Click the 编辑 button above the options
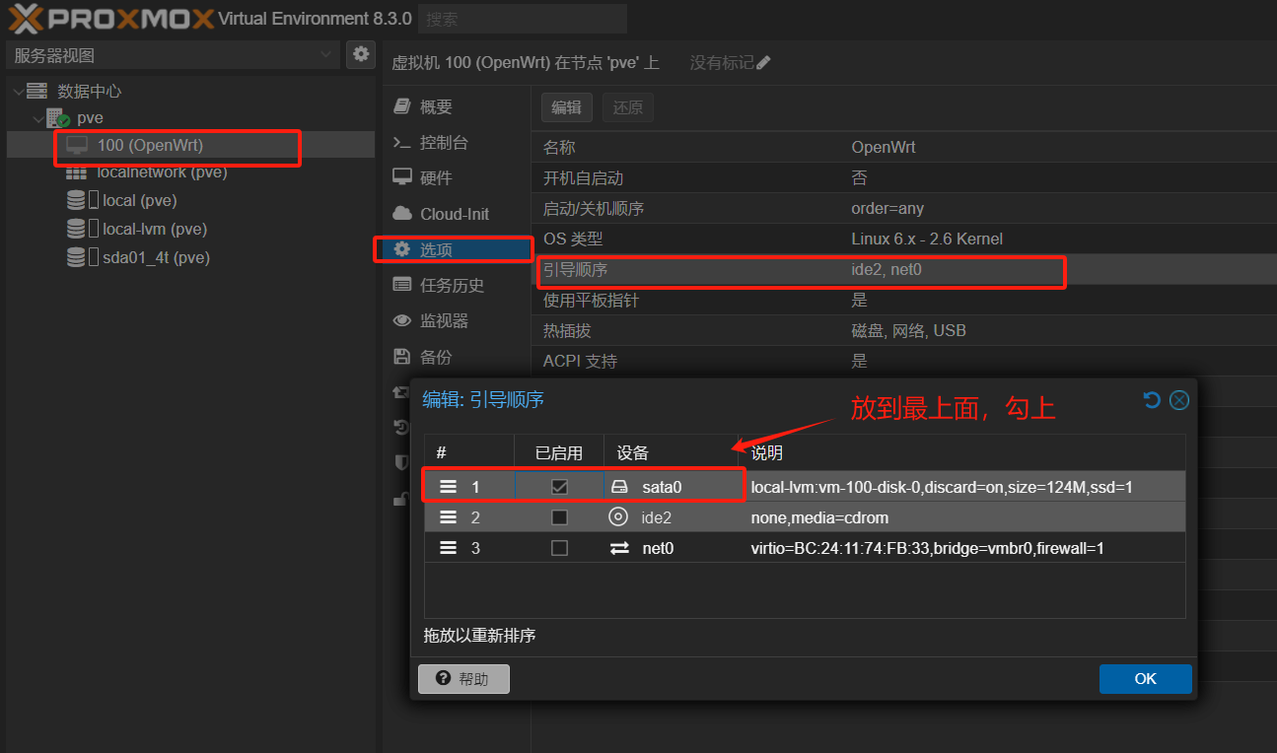 (x=567, y=107)
